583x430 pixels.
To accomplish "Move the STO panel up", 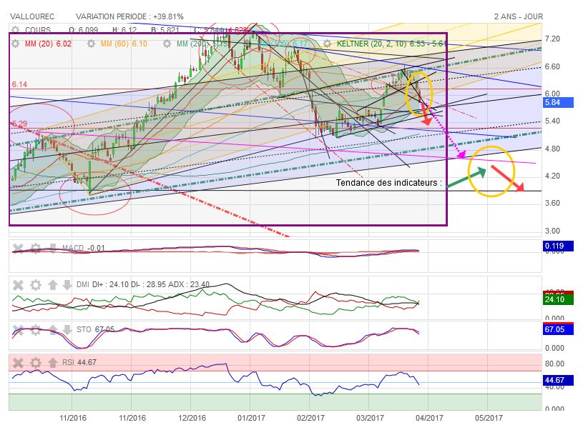I will pos(52,330).
